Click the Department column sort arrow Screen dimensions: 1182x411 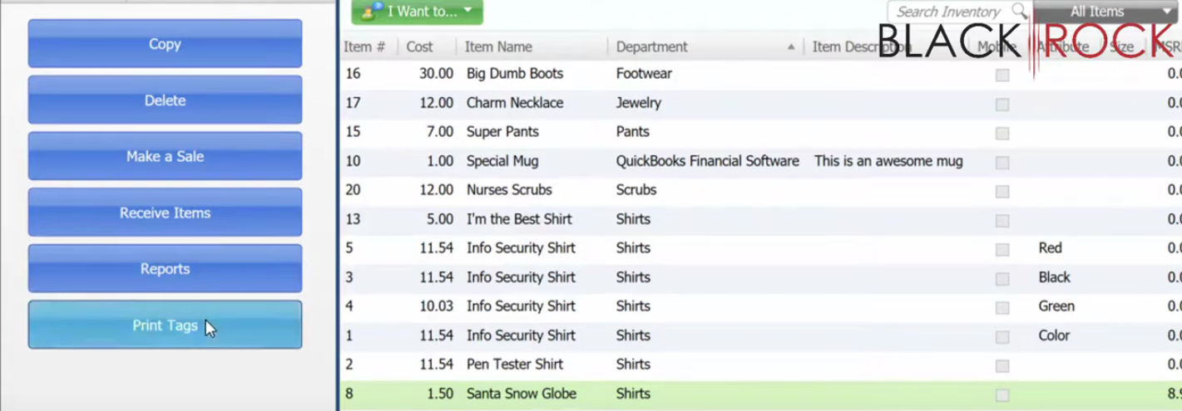(x=791, y=47)
